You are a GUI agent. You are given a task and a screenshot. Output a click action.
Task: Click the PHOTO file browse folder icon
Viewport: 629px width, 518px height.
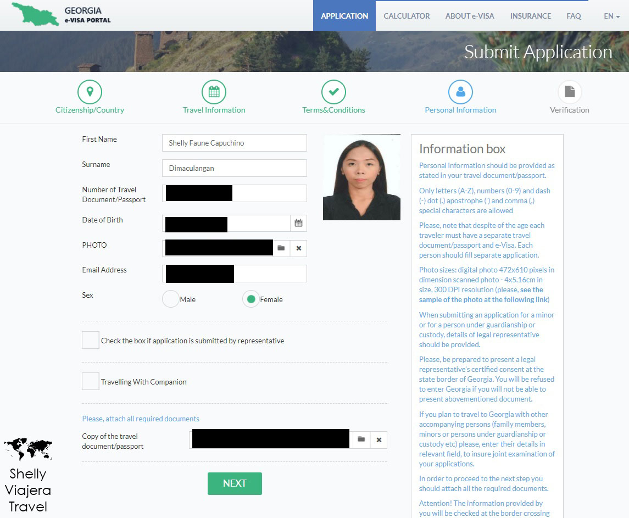[x=281, y=248]
